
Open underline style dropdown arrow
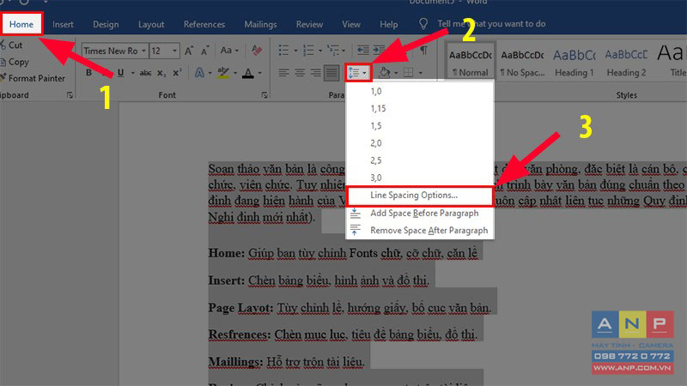click(x=132, y=73)
